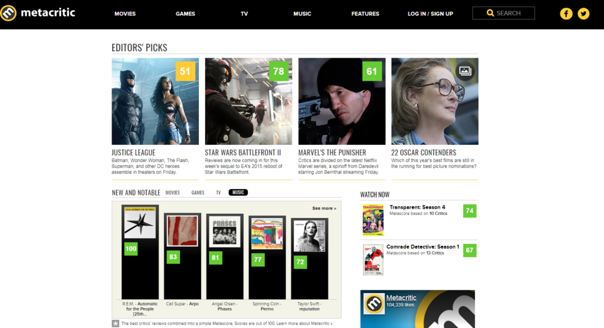Click Battlefront II score badge 78

click(278, 71)
